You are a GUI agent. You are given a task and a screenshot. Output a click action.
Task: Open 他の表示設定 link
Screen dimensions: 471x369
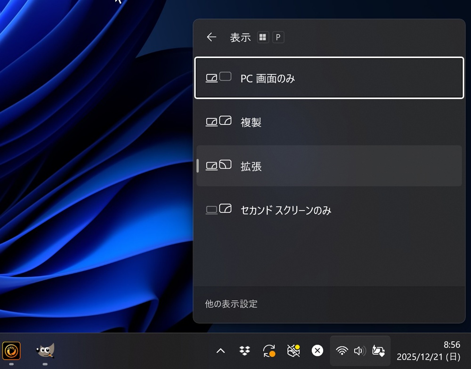click(x=231, y=304)
